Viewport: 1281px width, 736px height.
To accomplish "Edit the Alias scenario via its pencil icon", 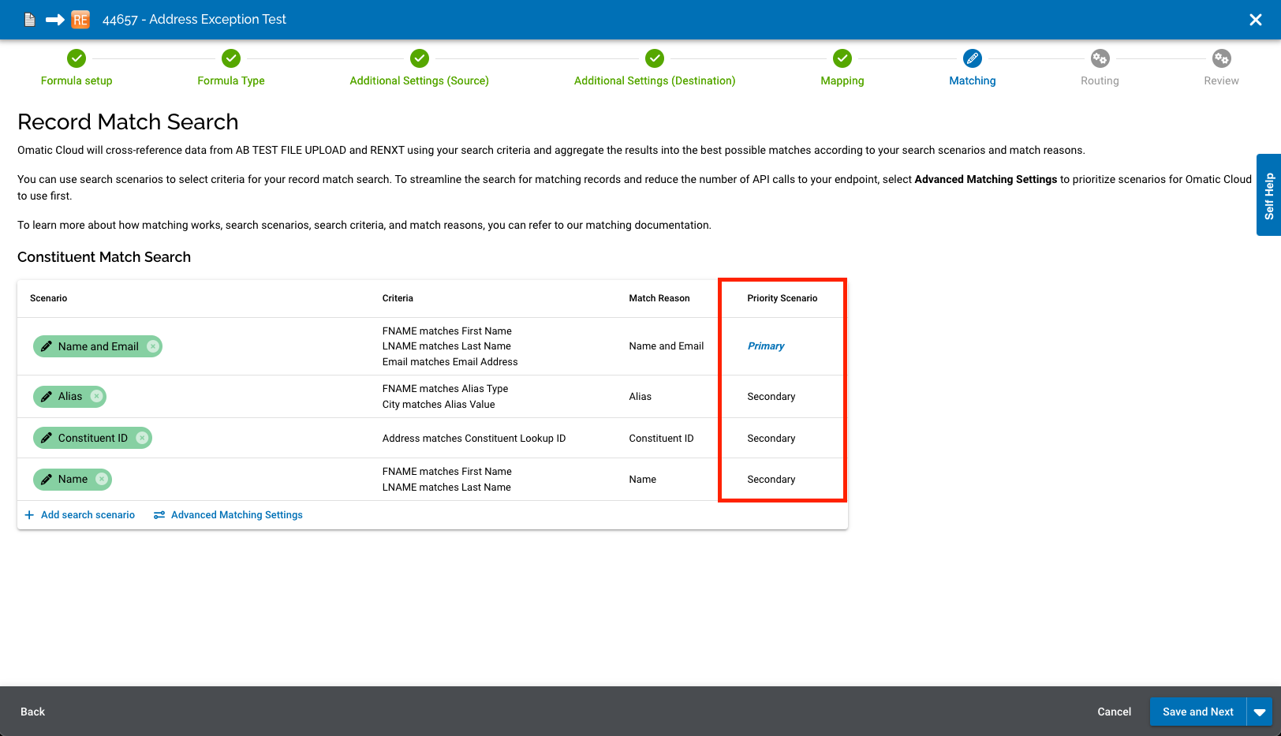I will (x=47, y=396).
